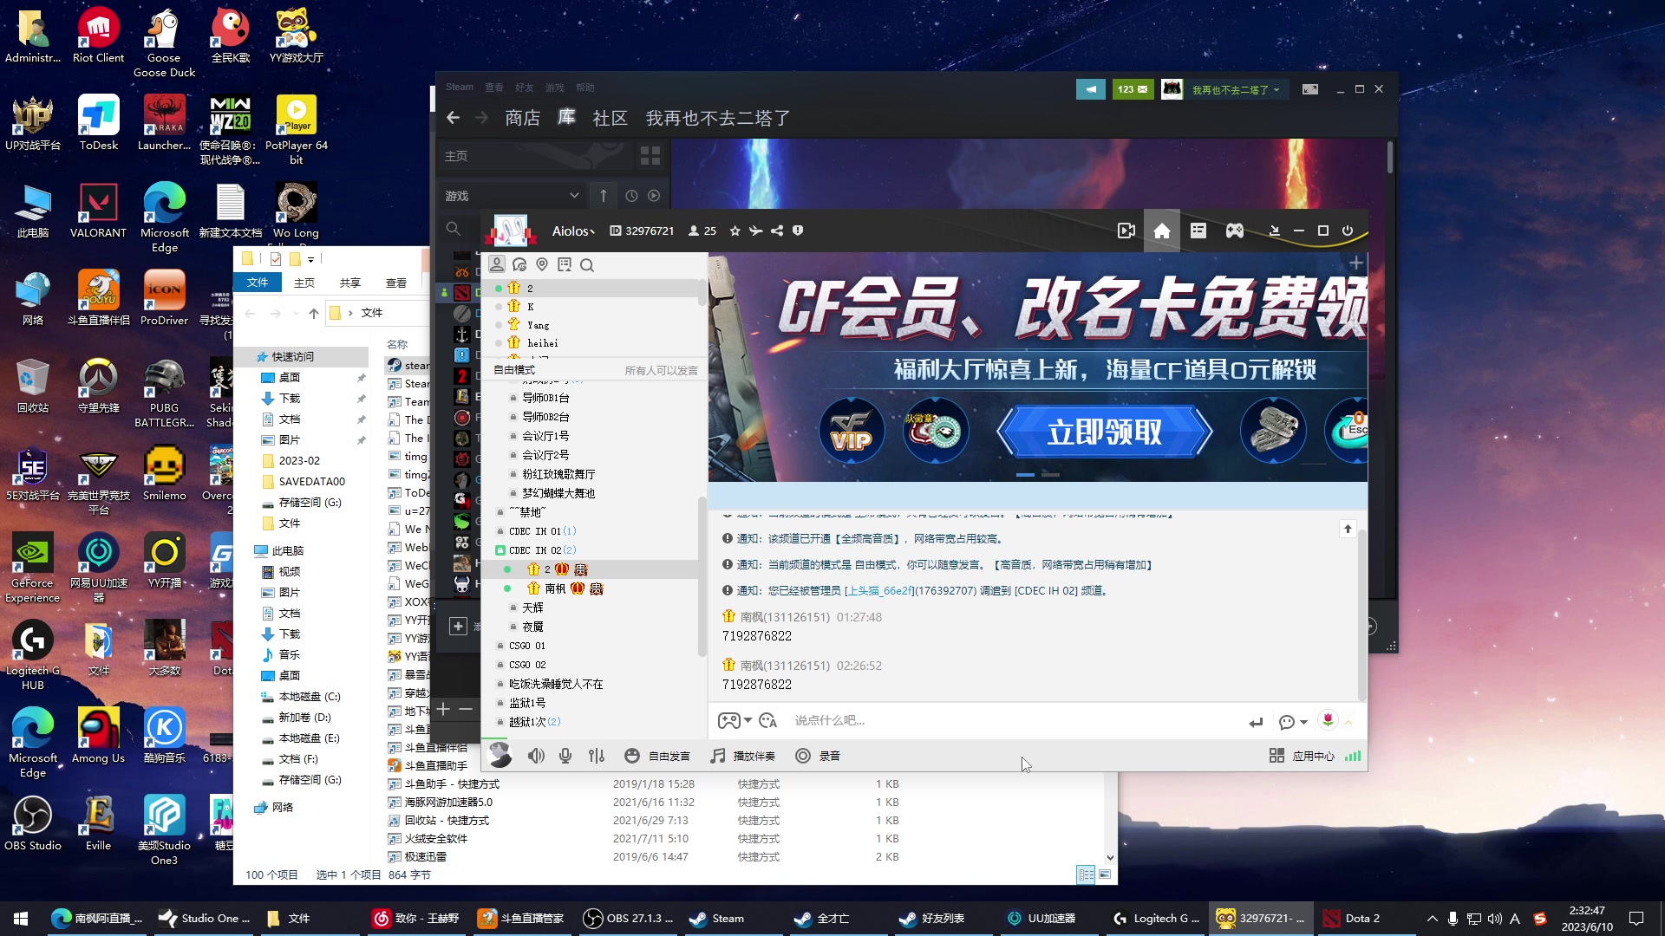Select 导师OB1台 sub-channel

pos(545,398)
